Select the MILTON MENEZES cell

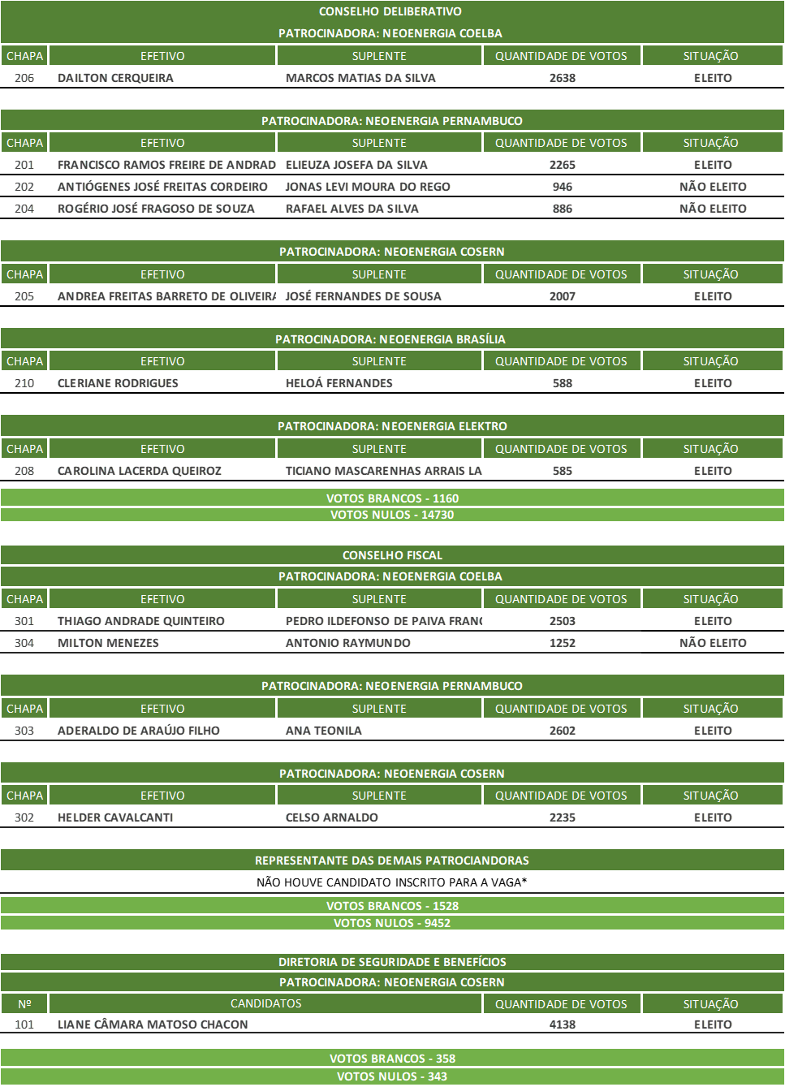pos(108,643)
